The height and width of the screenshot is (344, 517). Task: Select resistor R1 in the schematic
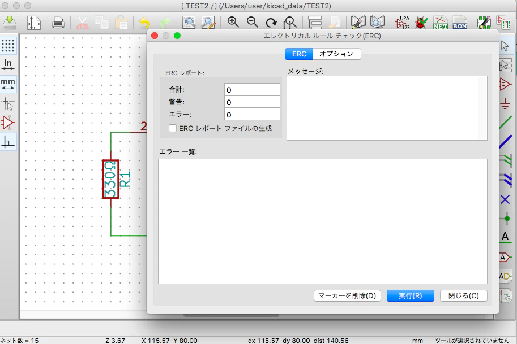[x=111, y=179]
